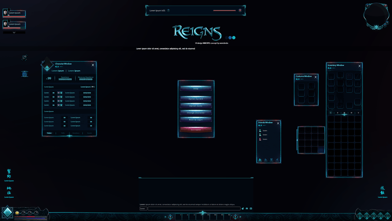Click the Character Window diamond portrait icon
This screenshot has width=392, height=221.
click(47, 65)
